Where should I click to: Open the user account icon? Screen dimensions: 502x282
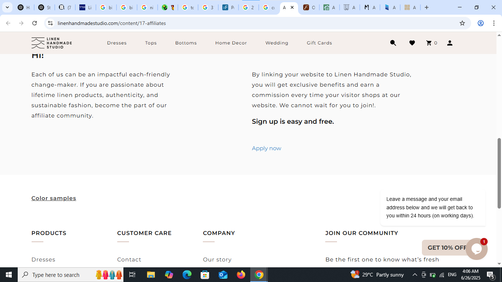tap(449, 43)
